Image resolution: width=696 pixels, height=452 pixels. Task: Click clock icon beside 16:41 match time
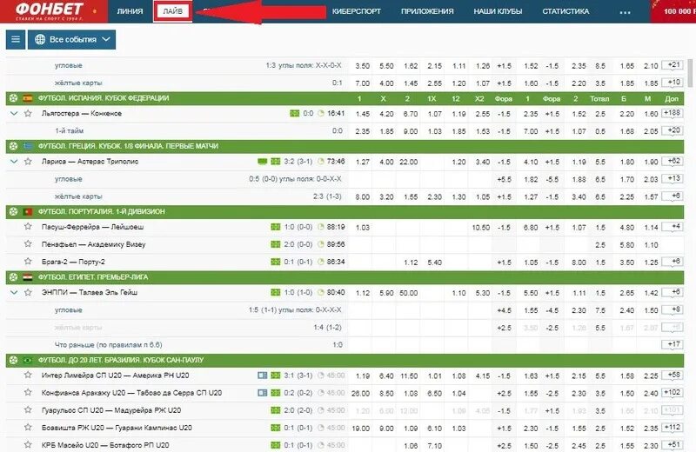(321, 114)
